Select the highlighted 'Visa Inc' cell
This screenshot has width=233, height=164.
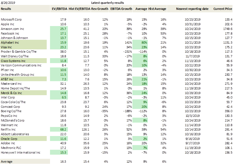click(x=23, y=47)
